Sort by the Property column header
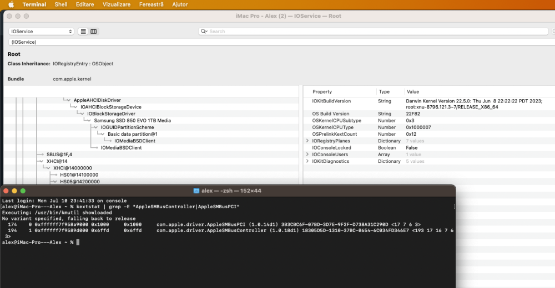Image resolution: width=555 pixels, height=288 pixels. pos(322,92)
